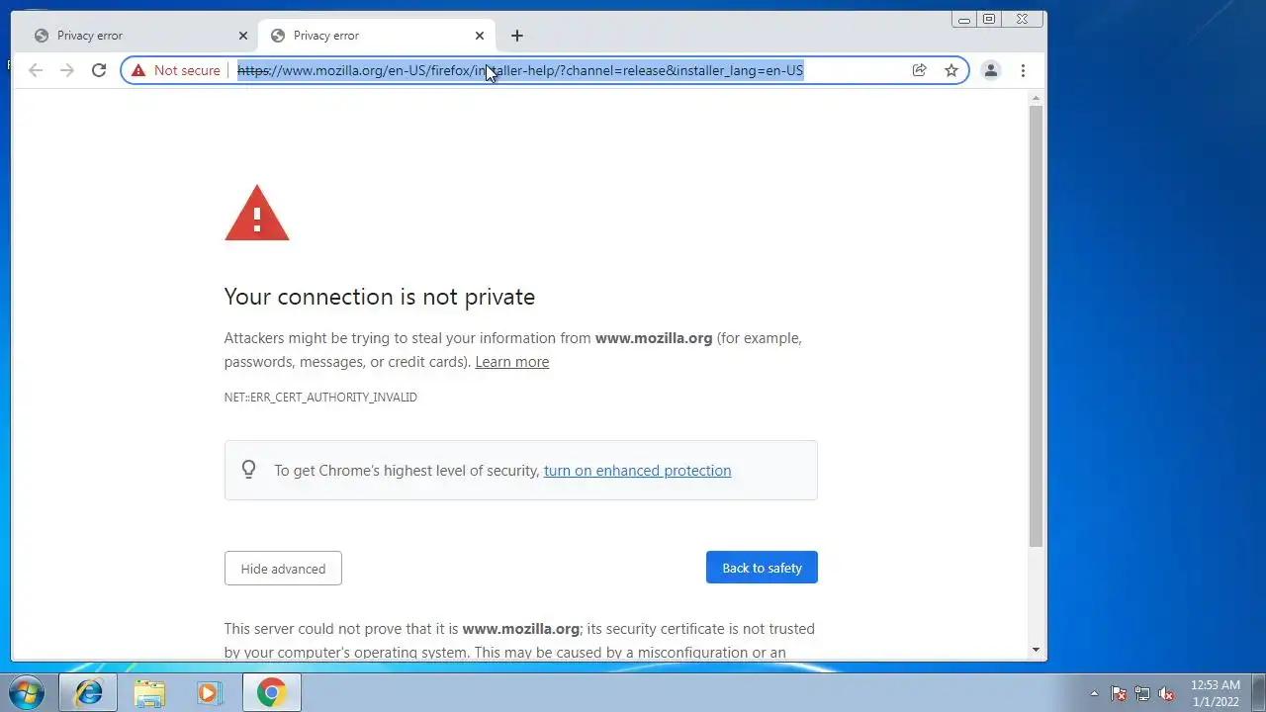Screen dimensions: 1266x712
Task: Close the Chrome window
Action: point(1023,19)
